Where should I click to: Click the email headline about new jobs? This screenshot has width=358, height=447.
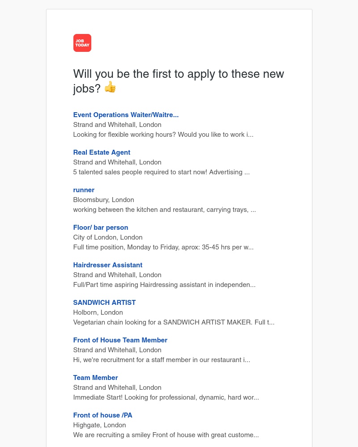(x=179, y=74)
